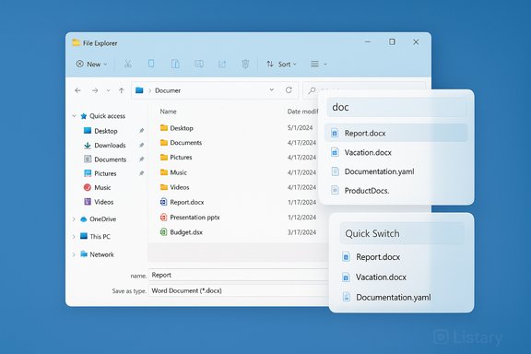531x354 pixels.
Task: Click the 5/1/2024 date of Desktop
Action: (300, 128)
